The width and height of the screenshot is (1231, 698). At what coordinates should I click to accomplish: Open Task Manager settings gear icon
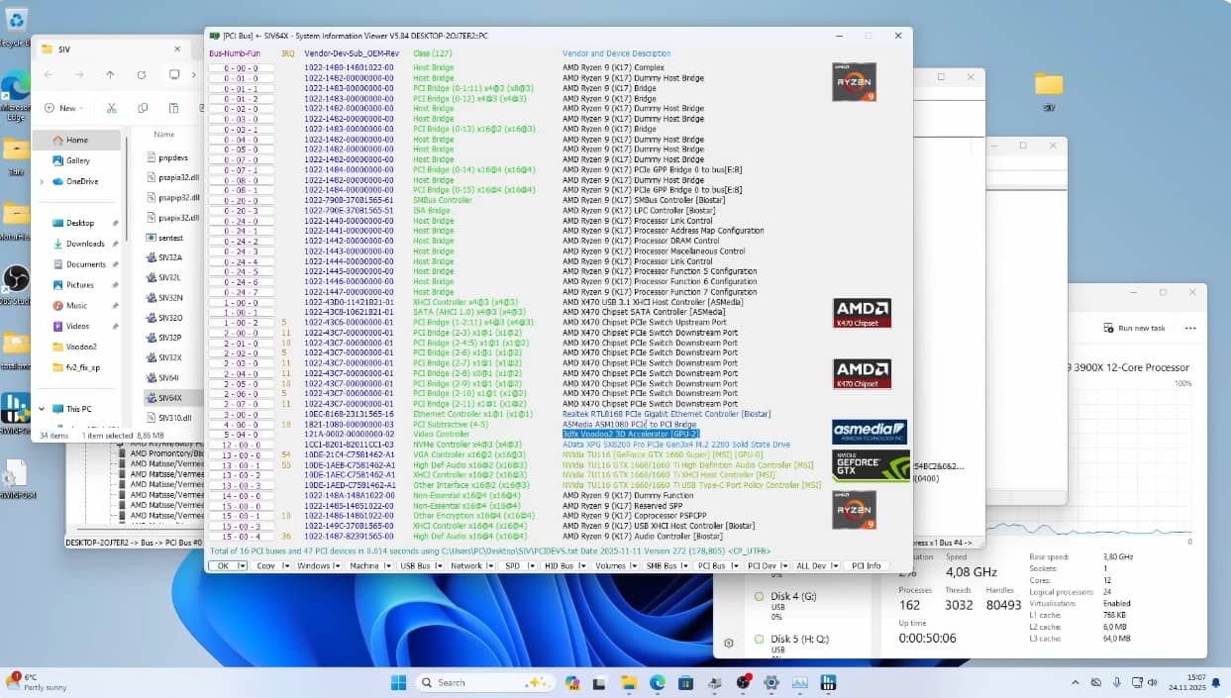click(x=729, y=643)
